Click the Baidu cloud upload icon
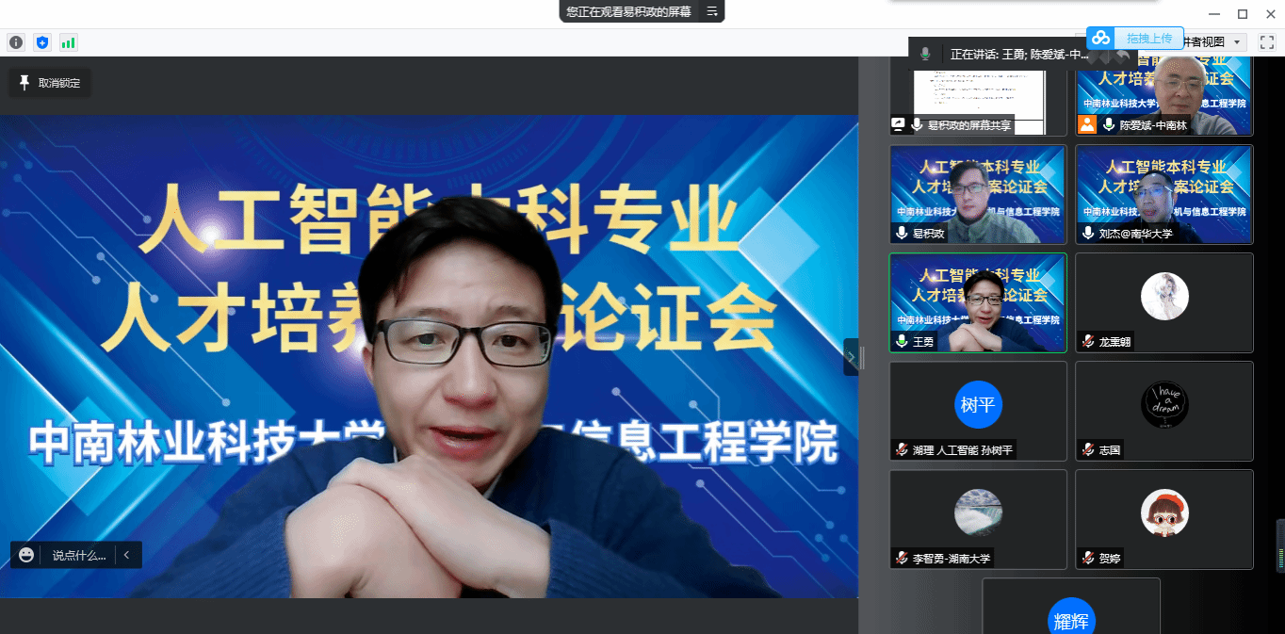1285x634 pixels. point(1100,39)
